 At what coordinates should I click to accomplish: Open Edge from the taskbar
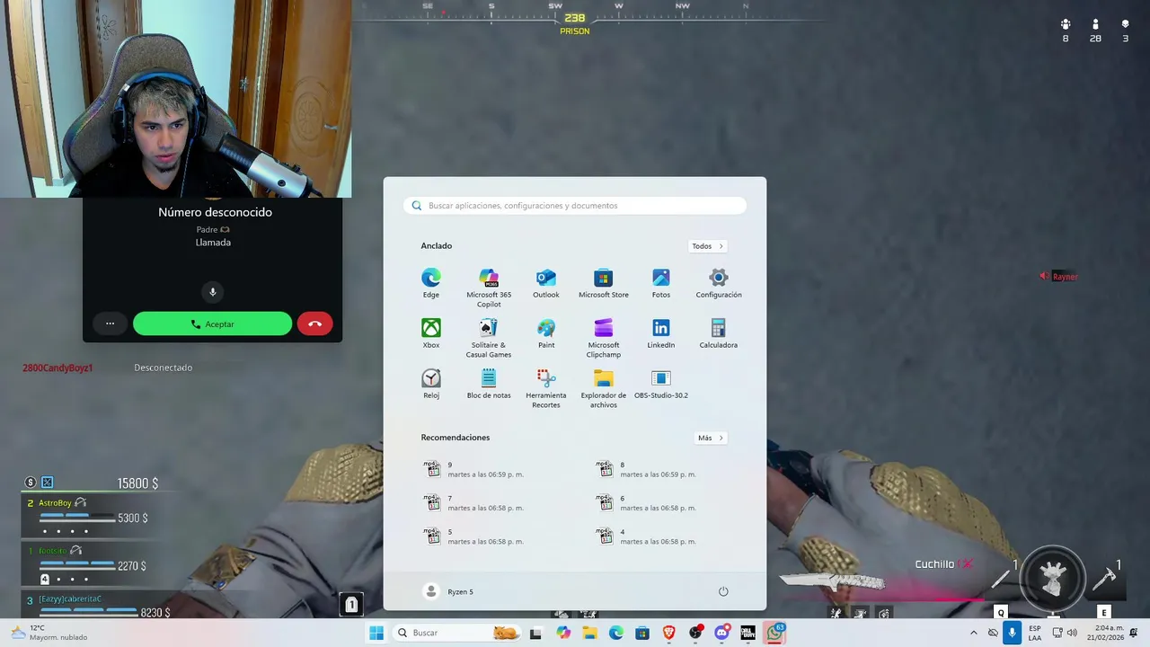tap(616, 633)
